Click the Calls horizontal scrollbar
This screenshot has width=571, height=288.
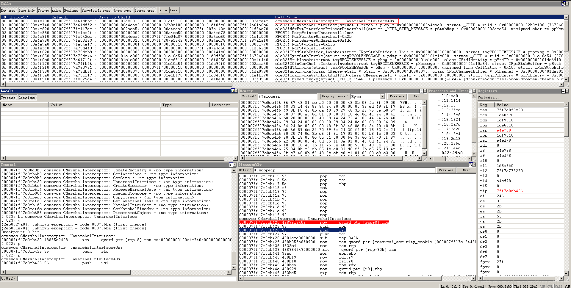(282, 84)
